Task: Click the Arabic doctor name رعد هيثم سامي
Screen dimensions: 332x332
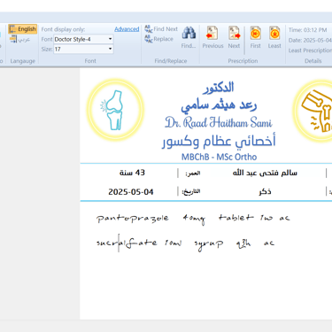Action: coord(219,104)
